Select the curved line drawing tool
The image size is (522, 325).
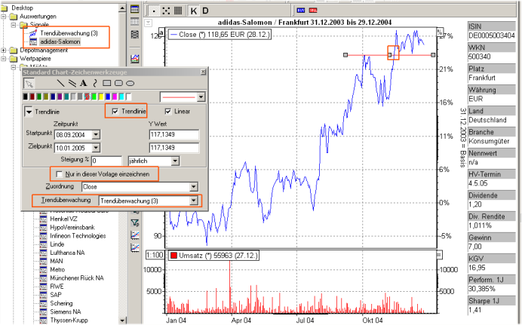click(x=95, y=83)
